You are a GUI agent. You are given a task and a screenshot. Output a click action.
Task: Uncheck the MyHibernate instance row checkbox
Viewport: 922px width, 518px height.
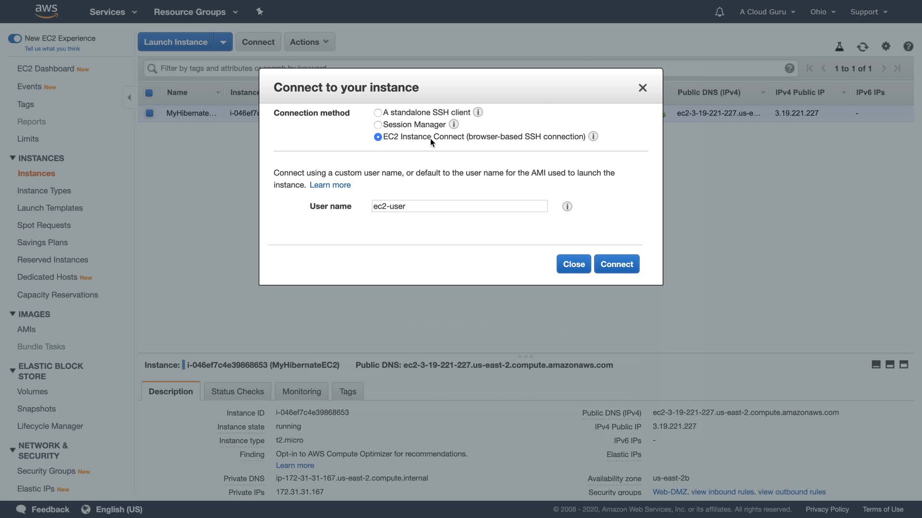point(149,113)
